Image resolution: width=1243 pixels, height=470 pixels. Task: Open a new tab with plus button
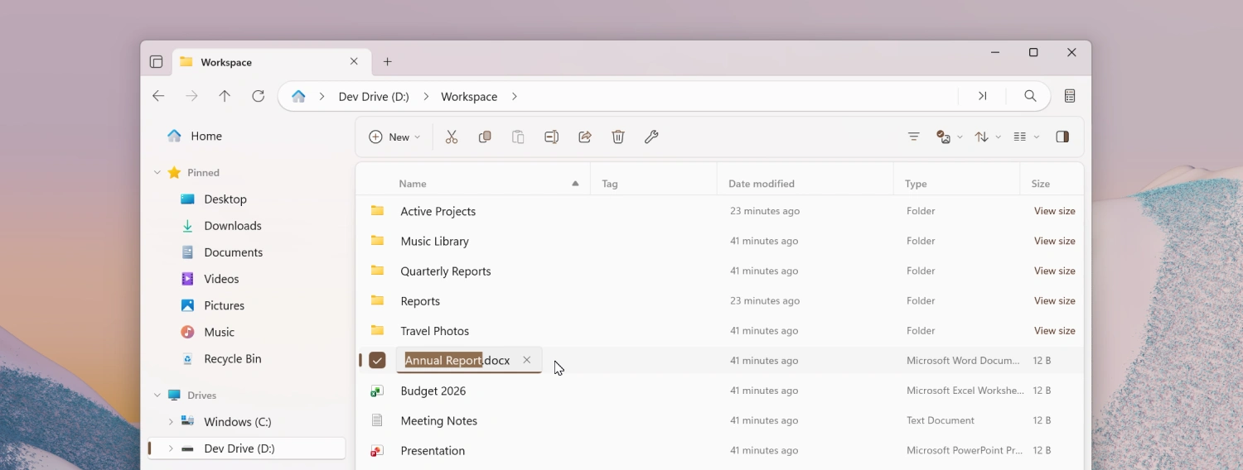pos(387,62)
